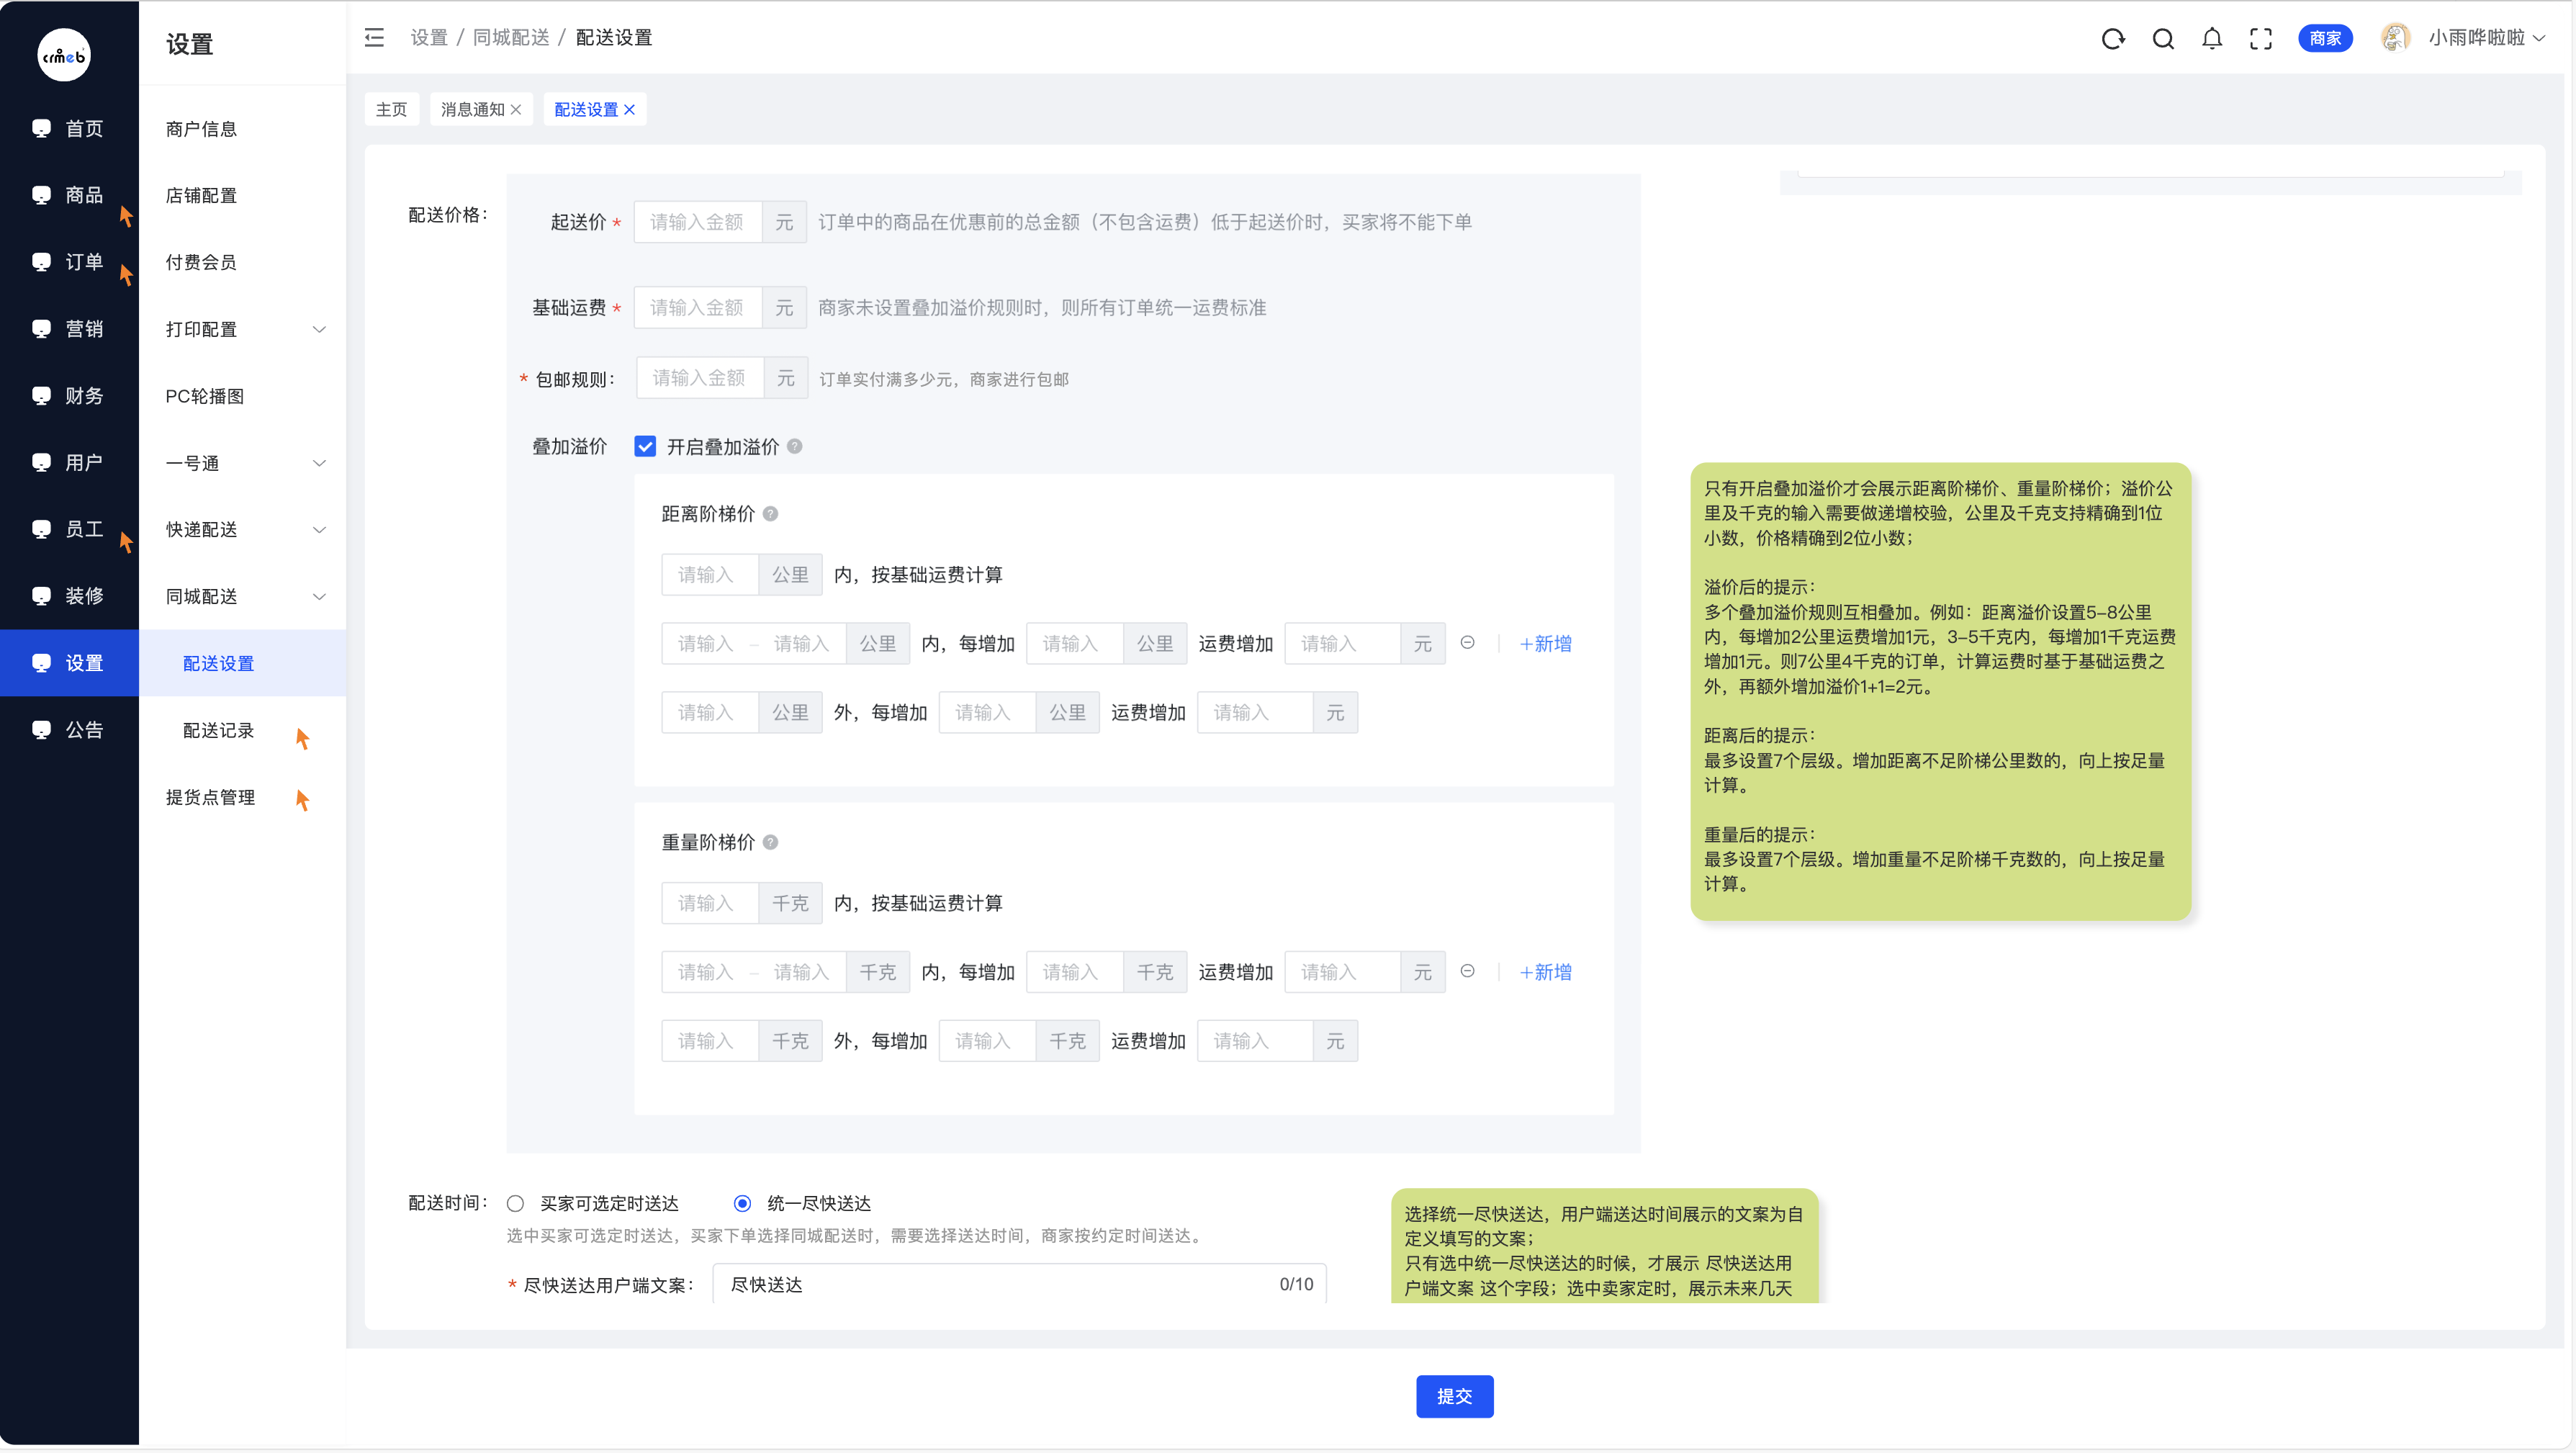Open 装修 in the main sidebar

(x=69, y=596)
